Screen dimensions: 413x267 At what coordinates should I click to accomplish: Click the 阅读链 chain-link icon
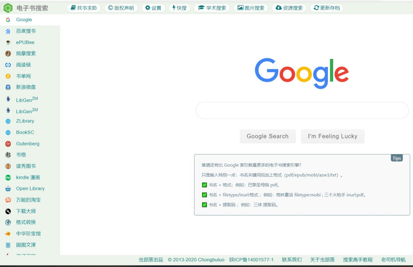click(x=8, y=65)
